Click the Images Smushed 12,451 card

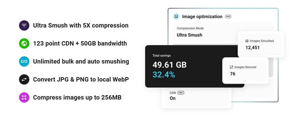[x=261, y=44]
